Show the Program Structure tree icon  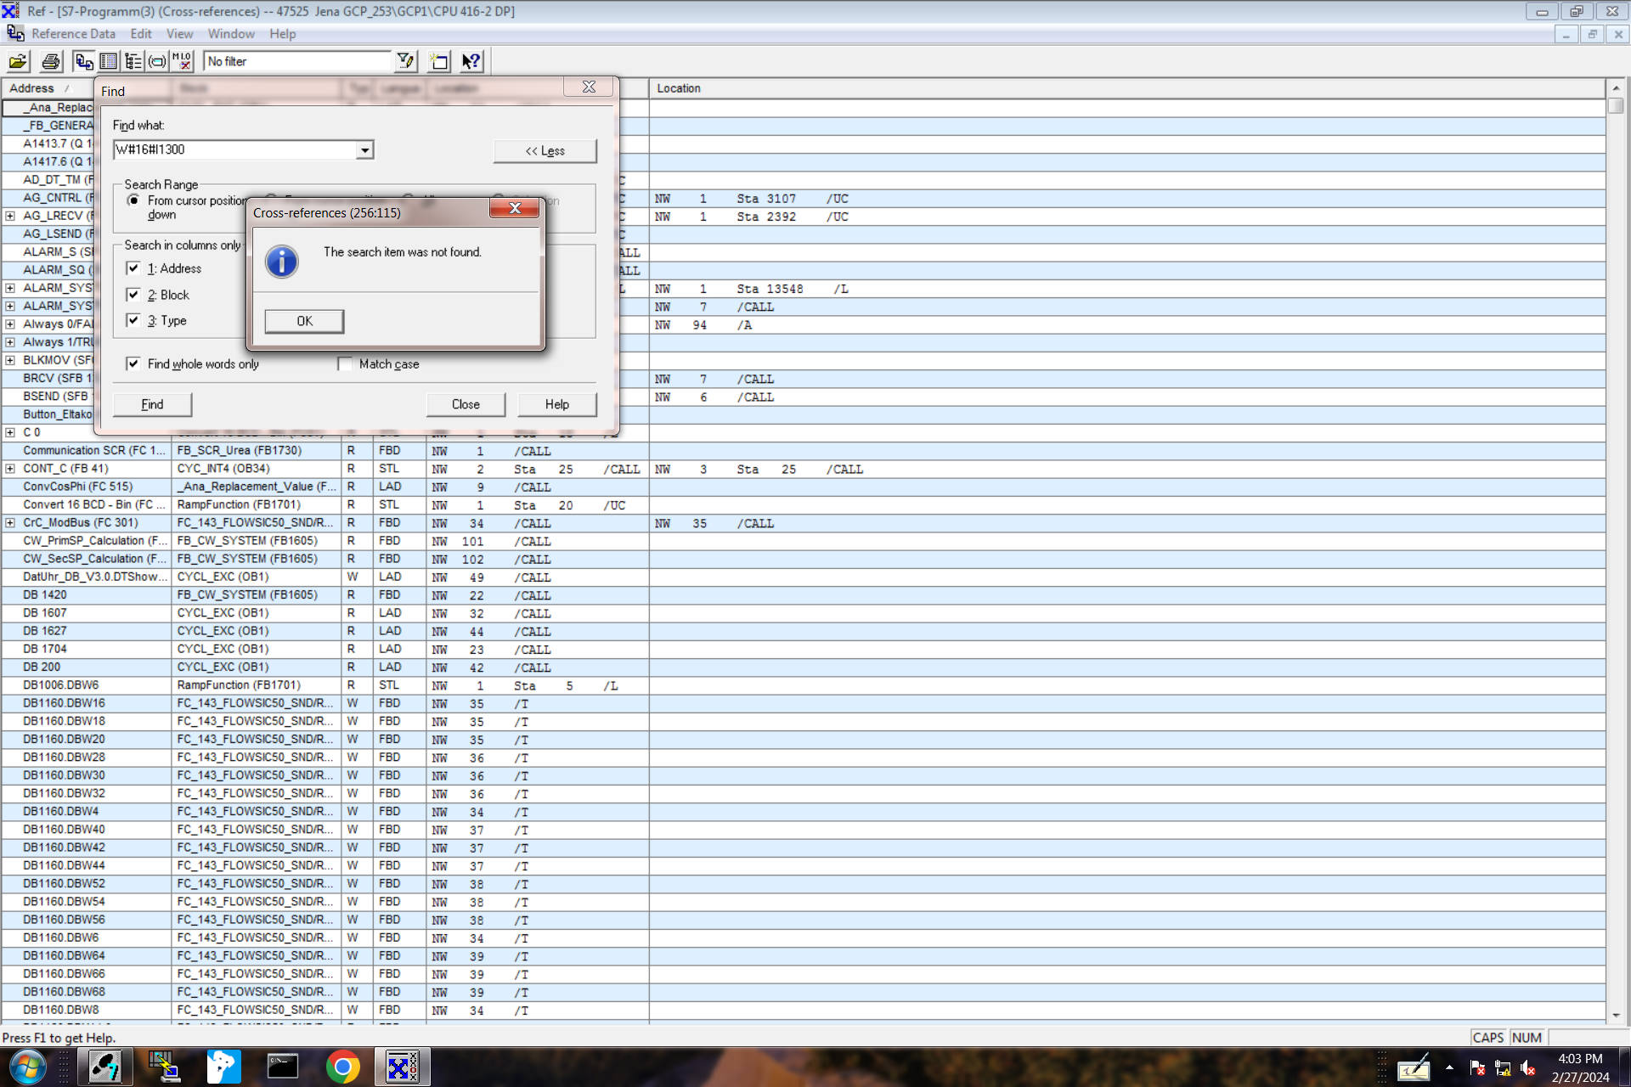pyautogui.click(x=133, y=61)
